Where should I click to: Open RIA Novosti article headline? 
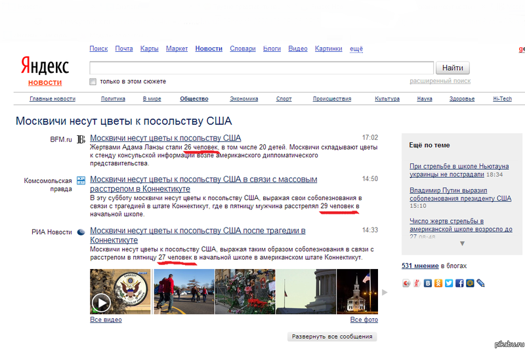(x=198, y=236)
